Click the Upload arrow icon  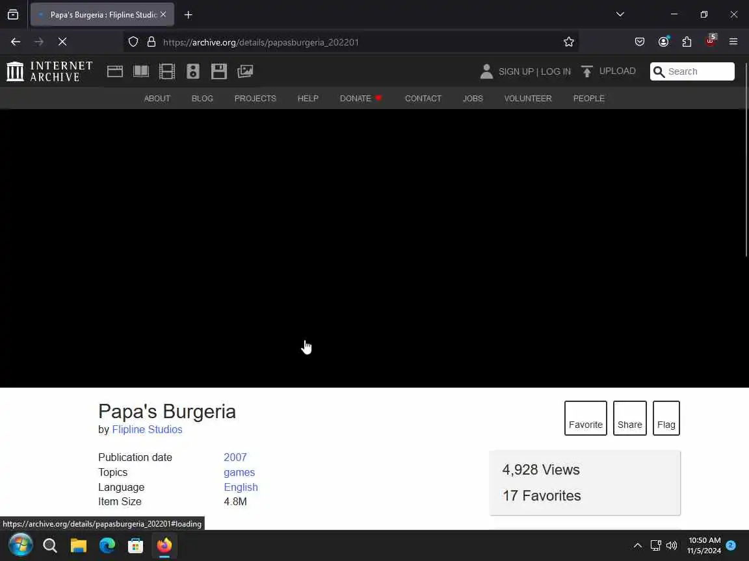pyautogui.click(x=586, y=71)
